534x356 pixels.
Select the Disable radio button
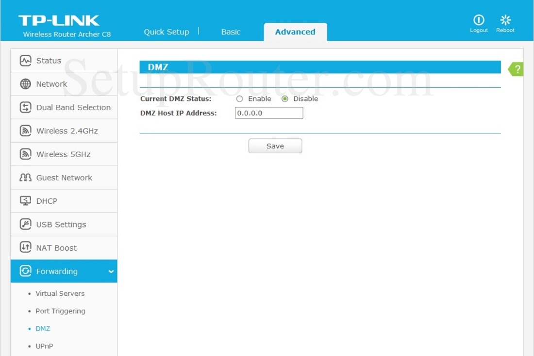[286, 98]
